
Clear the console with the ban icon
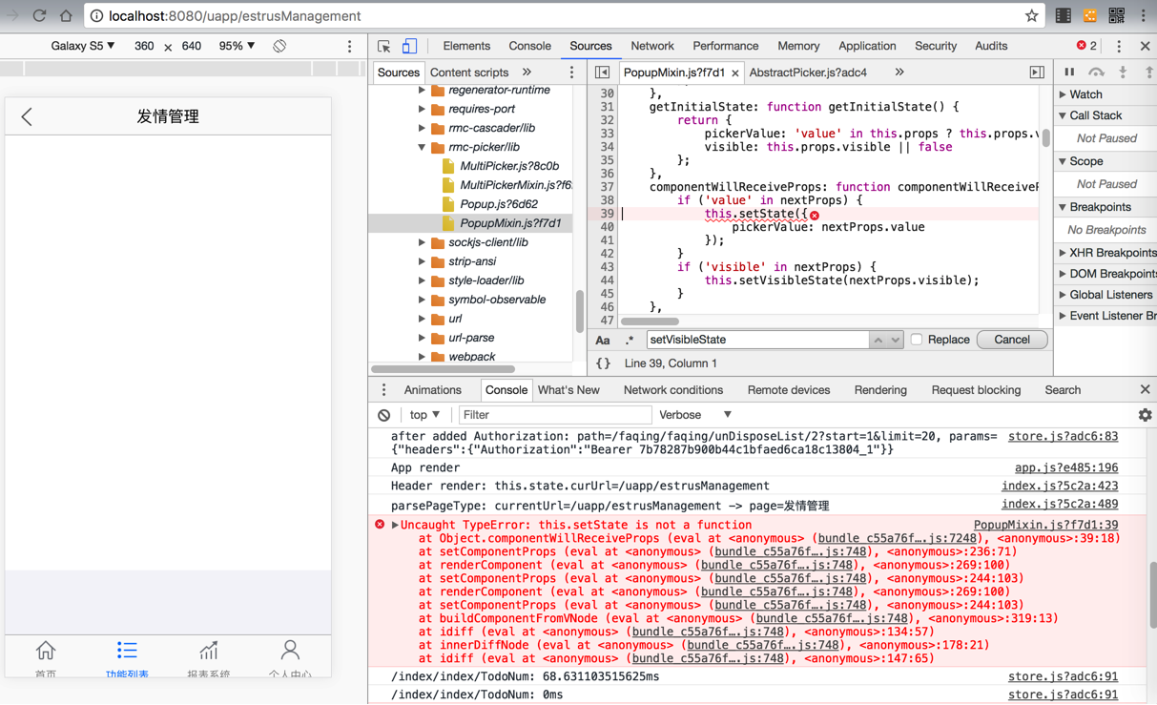tap(383, 415)
